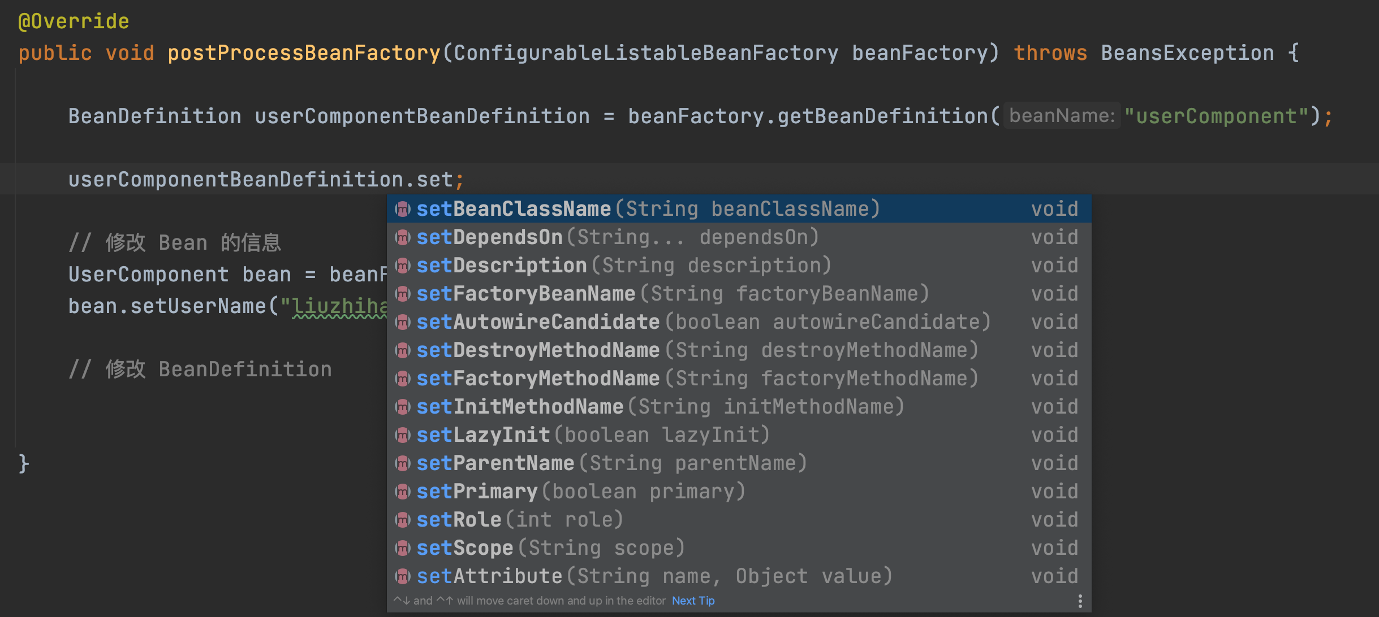Click method icon beside setFactoryBeanName

pos(402,294)
